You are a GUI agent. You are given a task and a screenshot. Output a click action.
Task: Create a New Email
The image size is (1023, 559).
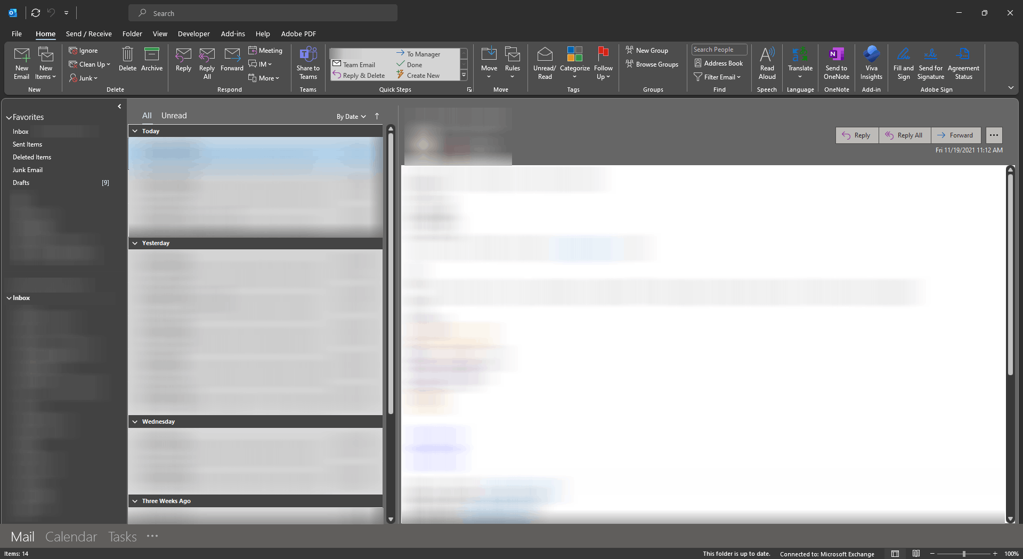click(x=22, y=63)
